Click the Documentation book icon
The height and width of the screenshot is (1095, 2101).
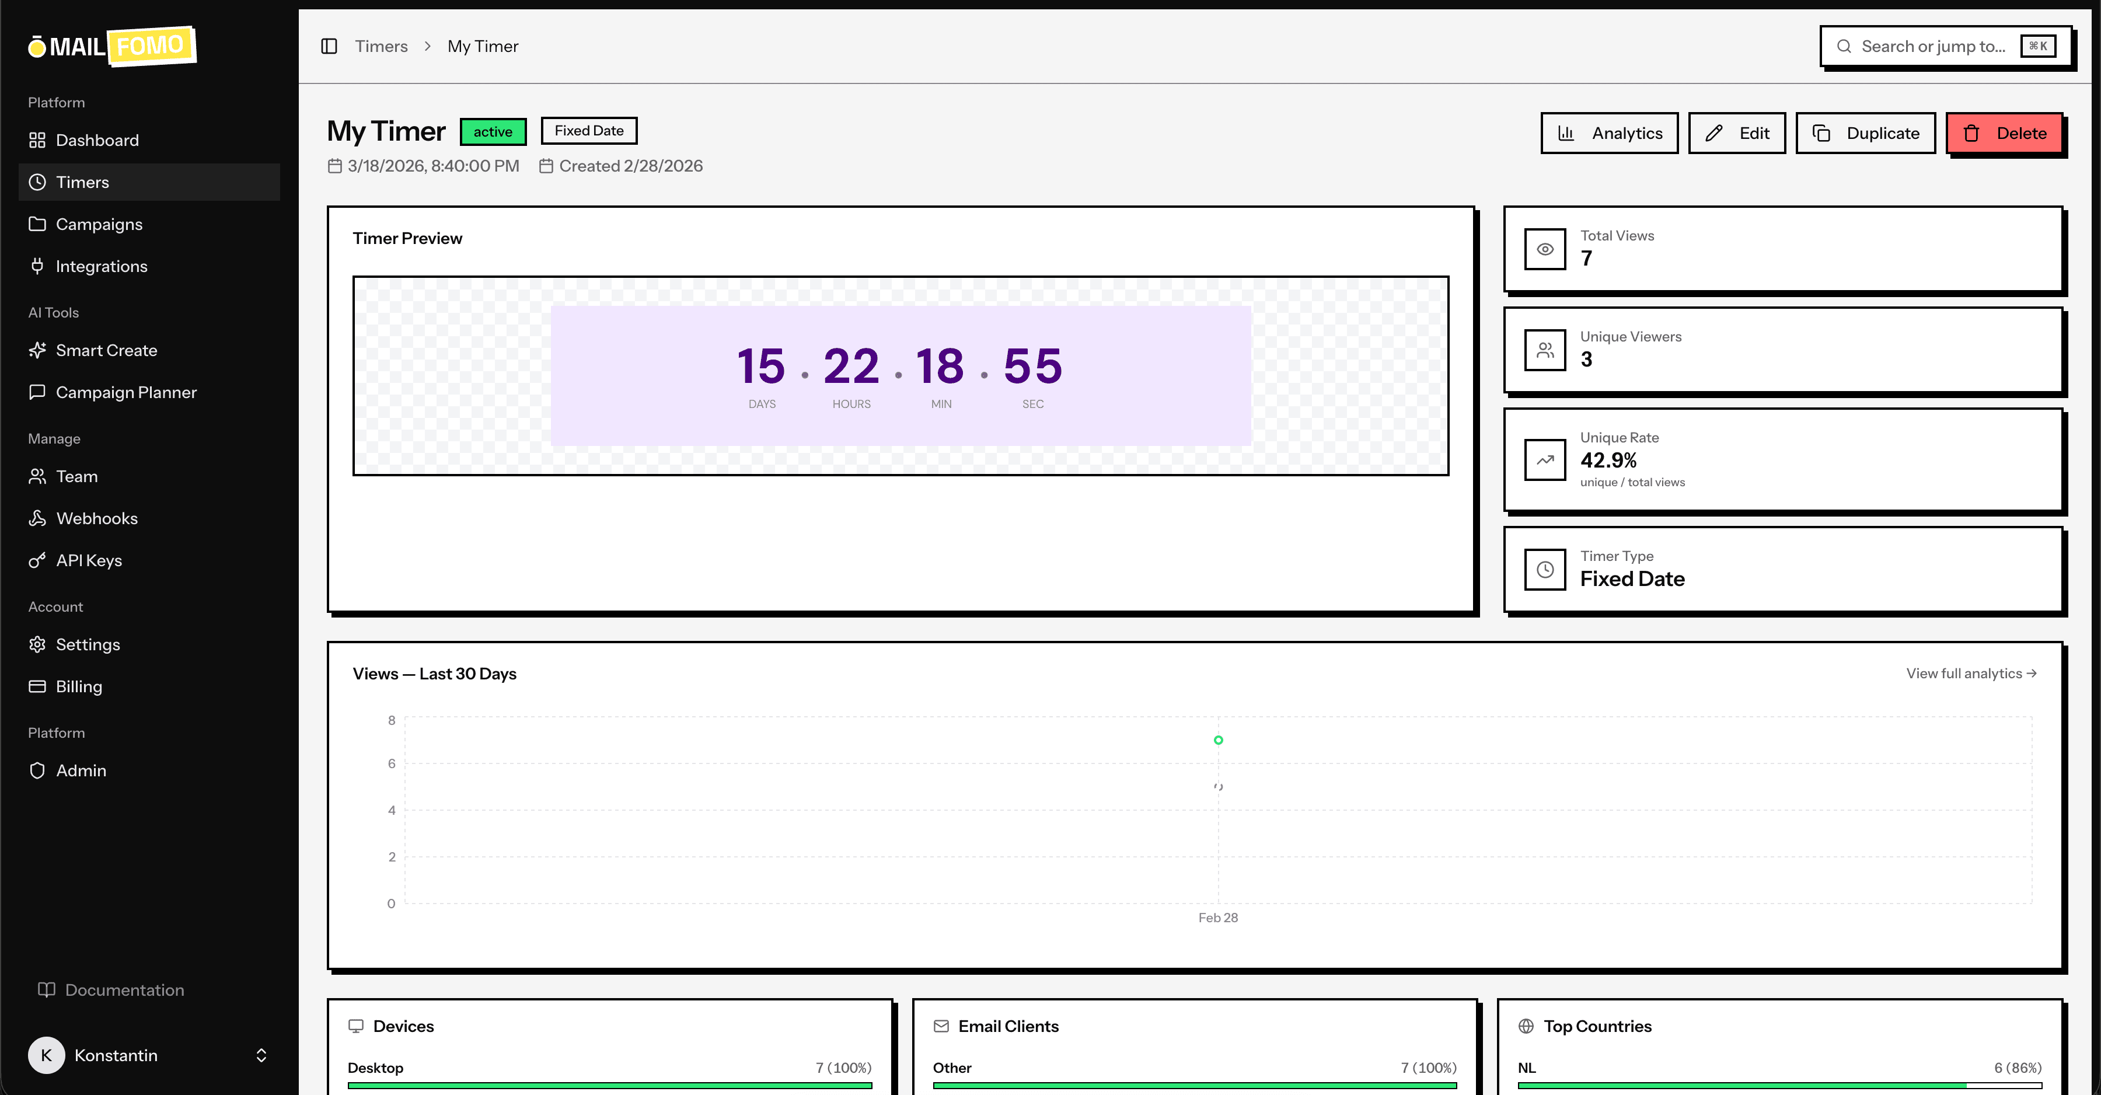tap(47, 990)
